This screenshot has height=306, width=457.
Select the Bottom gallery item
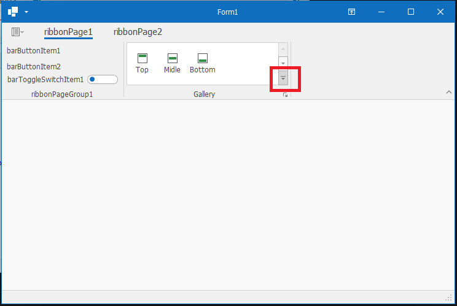tap(203, 63)
